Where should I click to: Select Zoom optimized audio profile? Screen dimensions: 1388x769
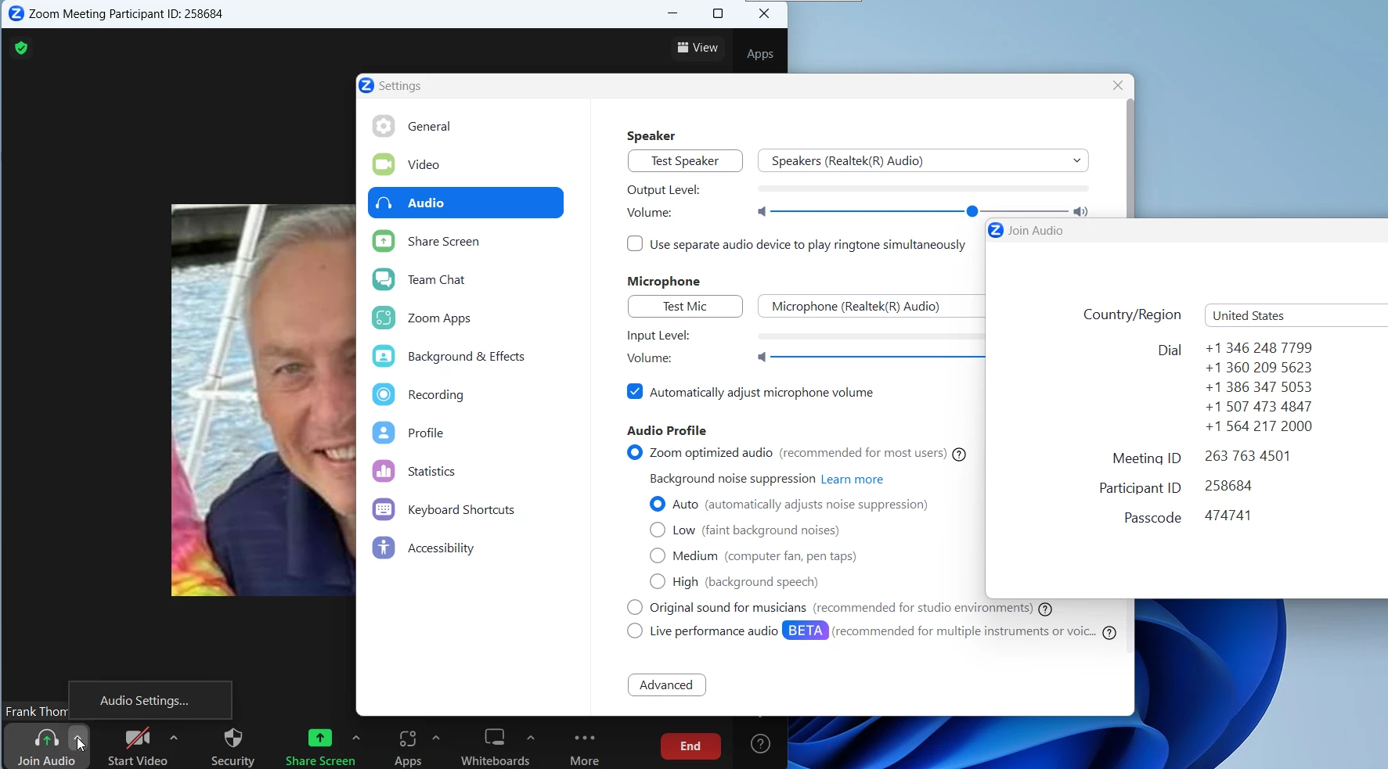635,454
